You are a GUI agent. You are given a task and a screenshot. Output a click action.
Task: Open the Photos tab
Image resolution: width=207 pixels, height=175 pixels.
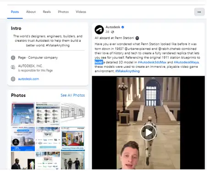(63, 12)
